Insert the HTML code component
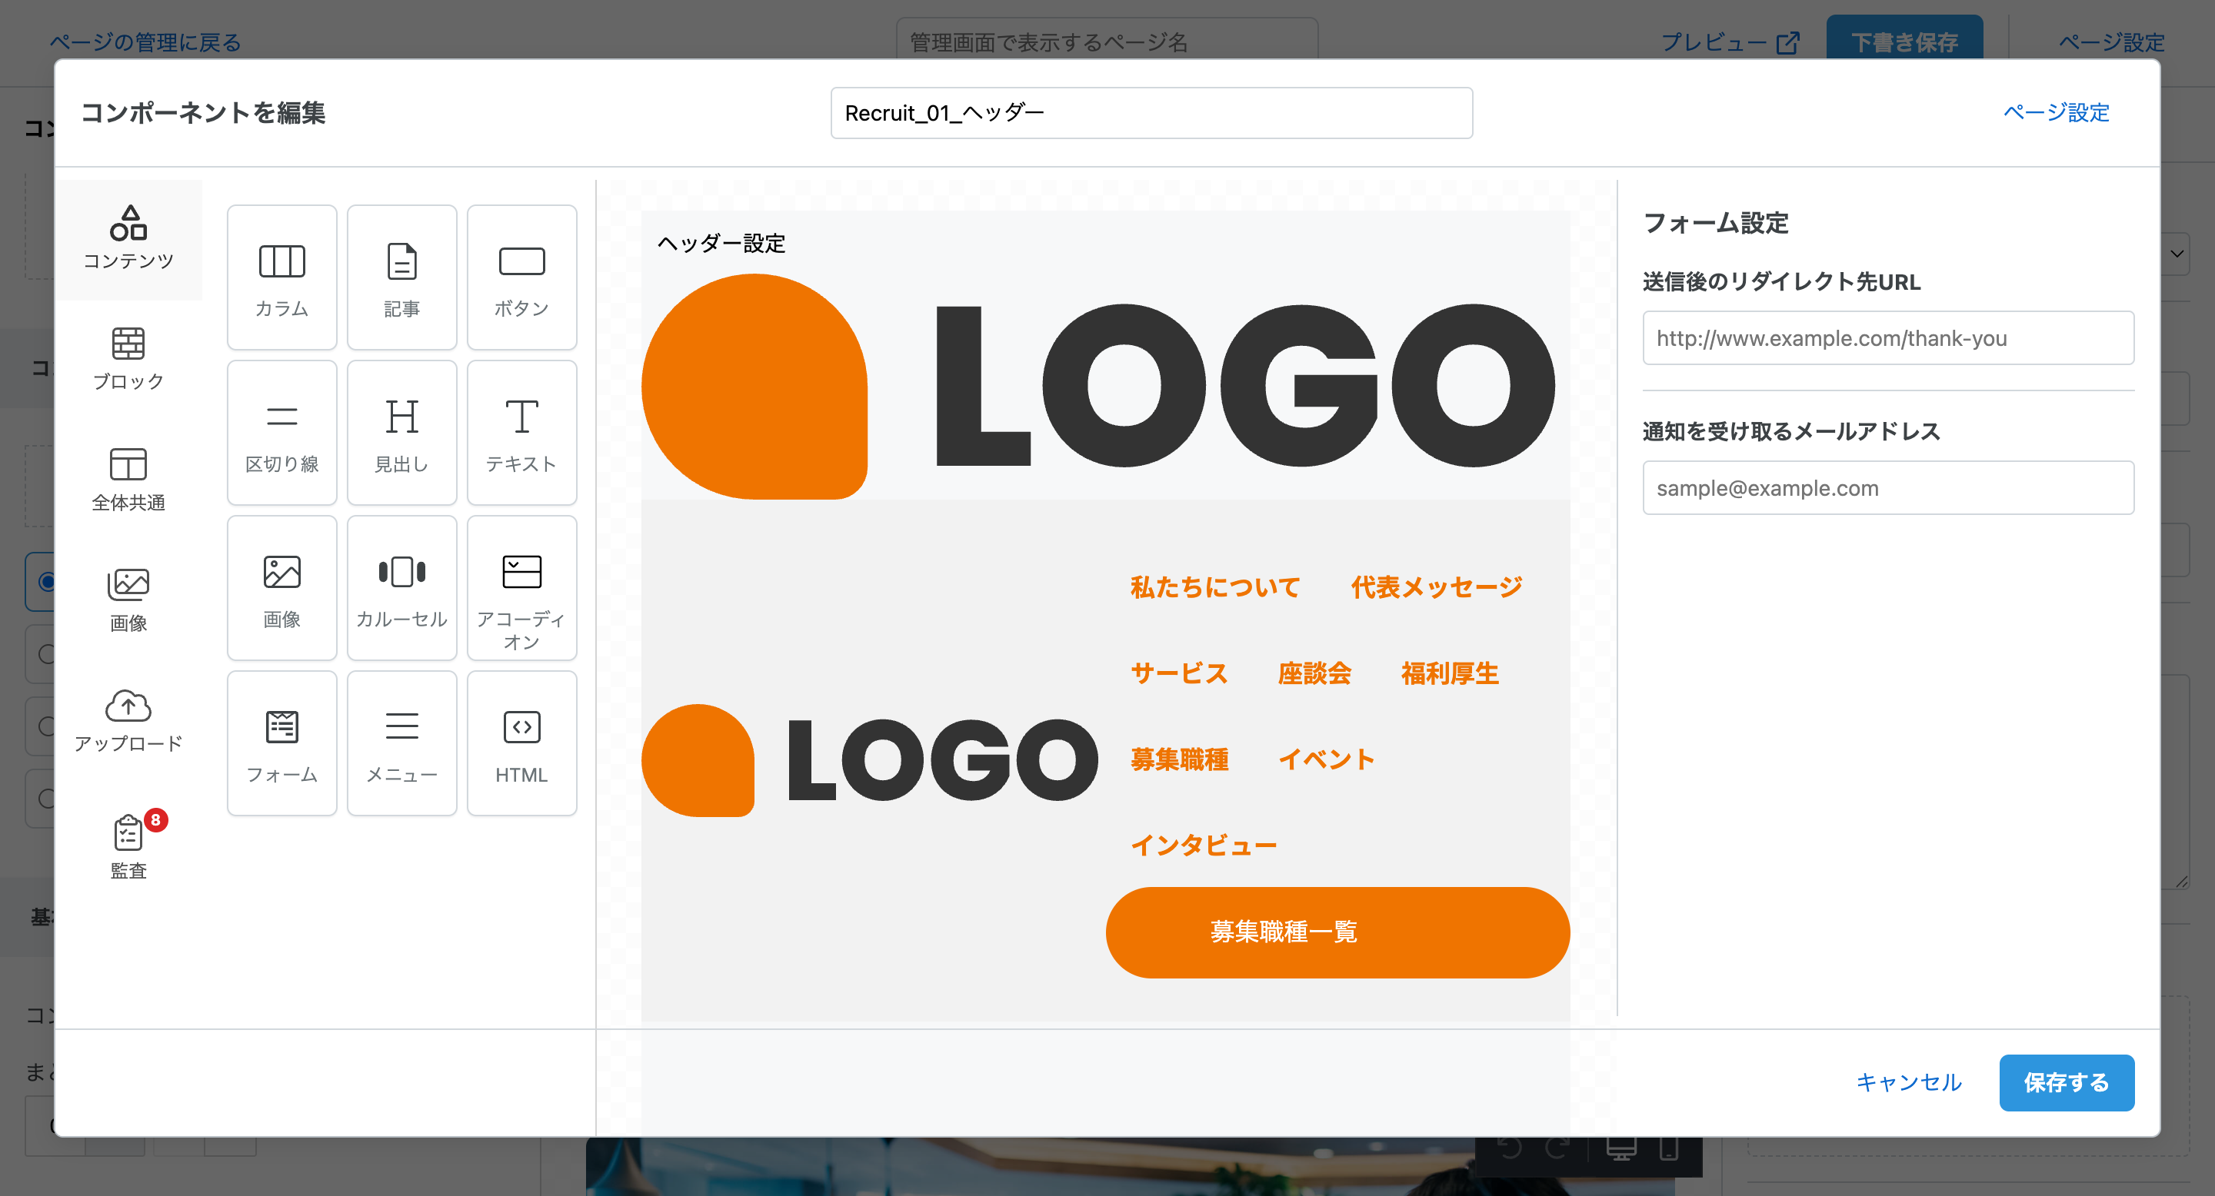The width and height of the screenshot is (2215, 1196). click(521, 744)
